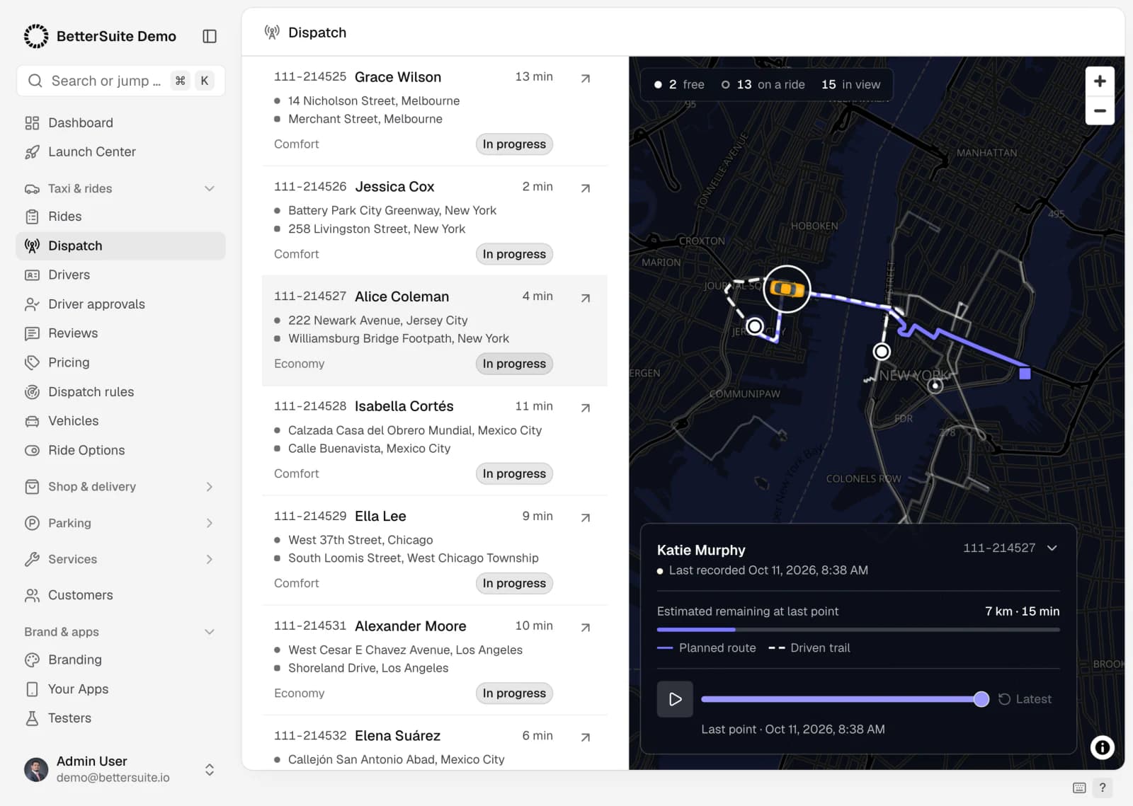This screenshot has height=806, width=1133.
Task: Click the BetterSuite Demo logo
Action: pos(36,36)
